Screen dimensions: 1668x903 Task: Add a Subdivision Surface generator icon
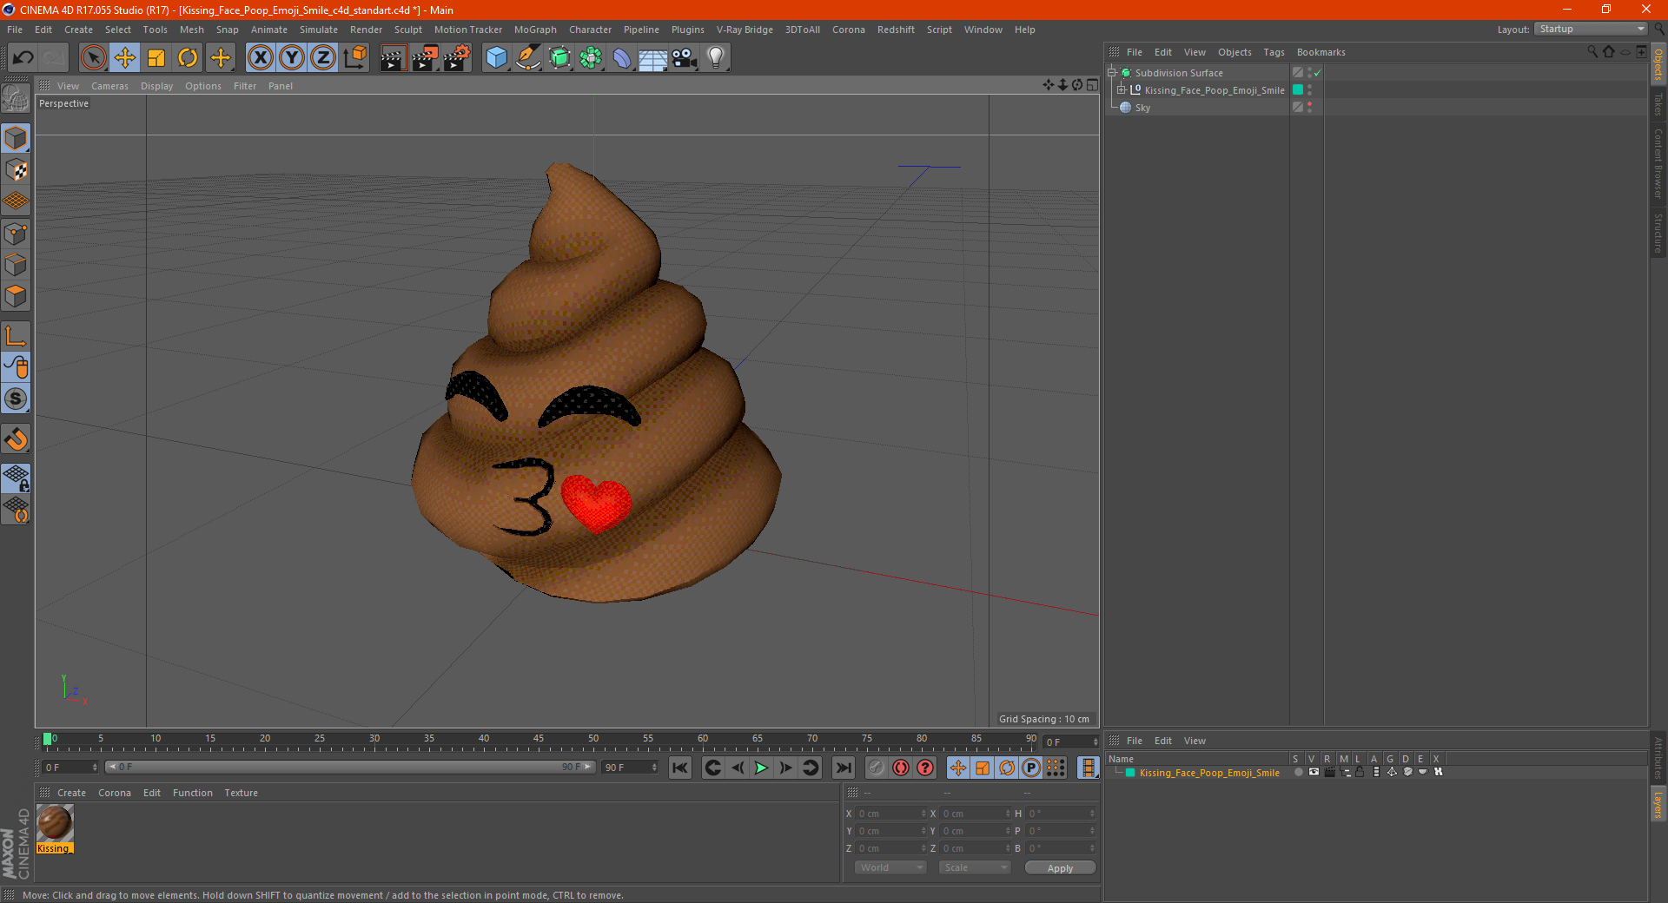click(x=559, y=58)
